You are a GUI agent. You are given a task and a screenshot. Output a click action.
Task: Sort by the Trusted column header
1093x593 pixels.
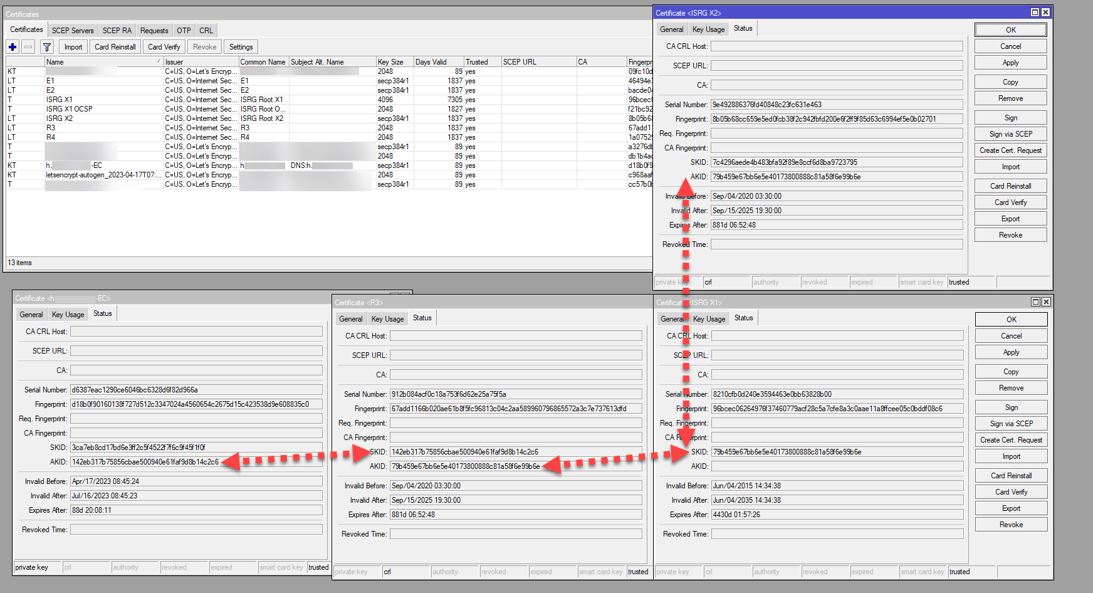click(483, 62)
